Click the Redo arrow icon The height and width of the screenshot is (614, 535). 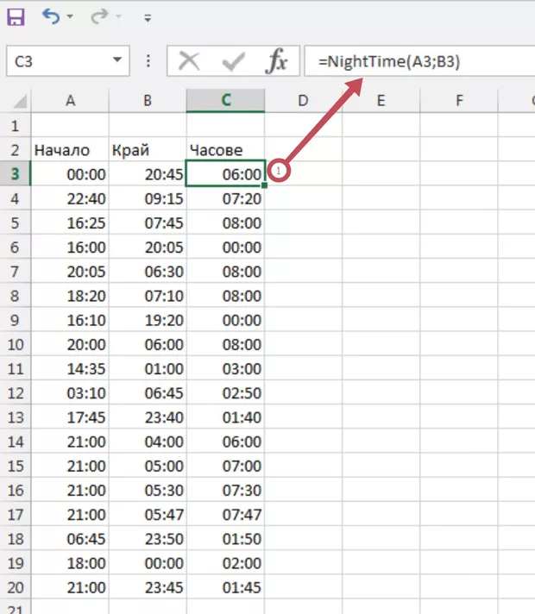coord(99,16)
